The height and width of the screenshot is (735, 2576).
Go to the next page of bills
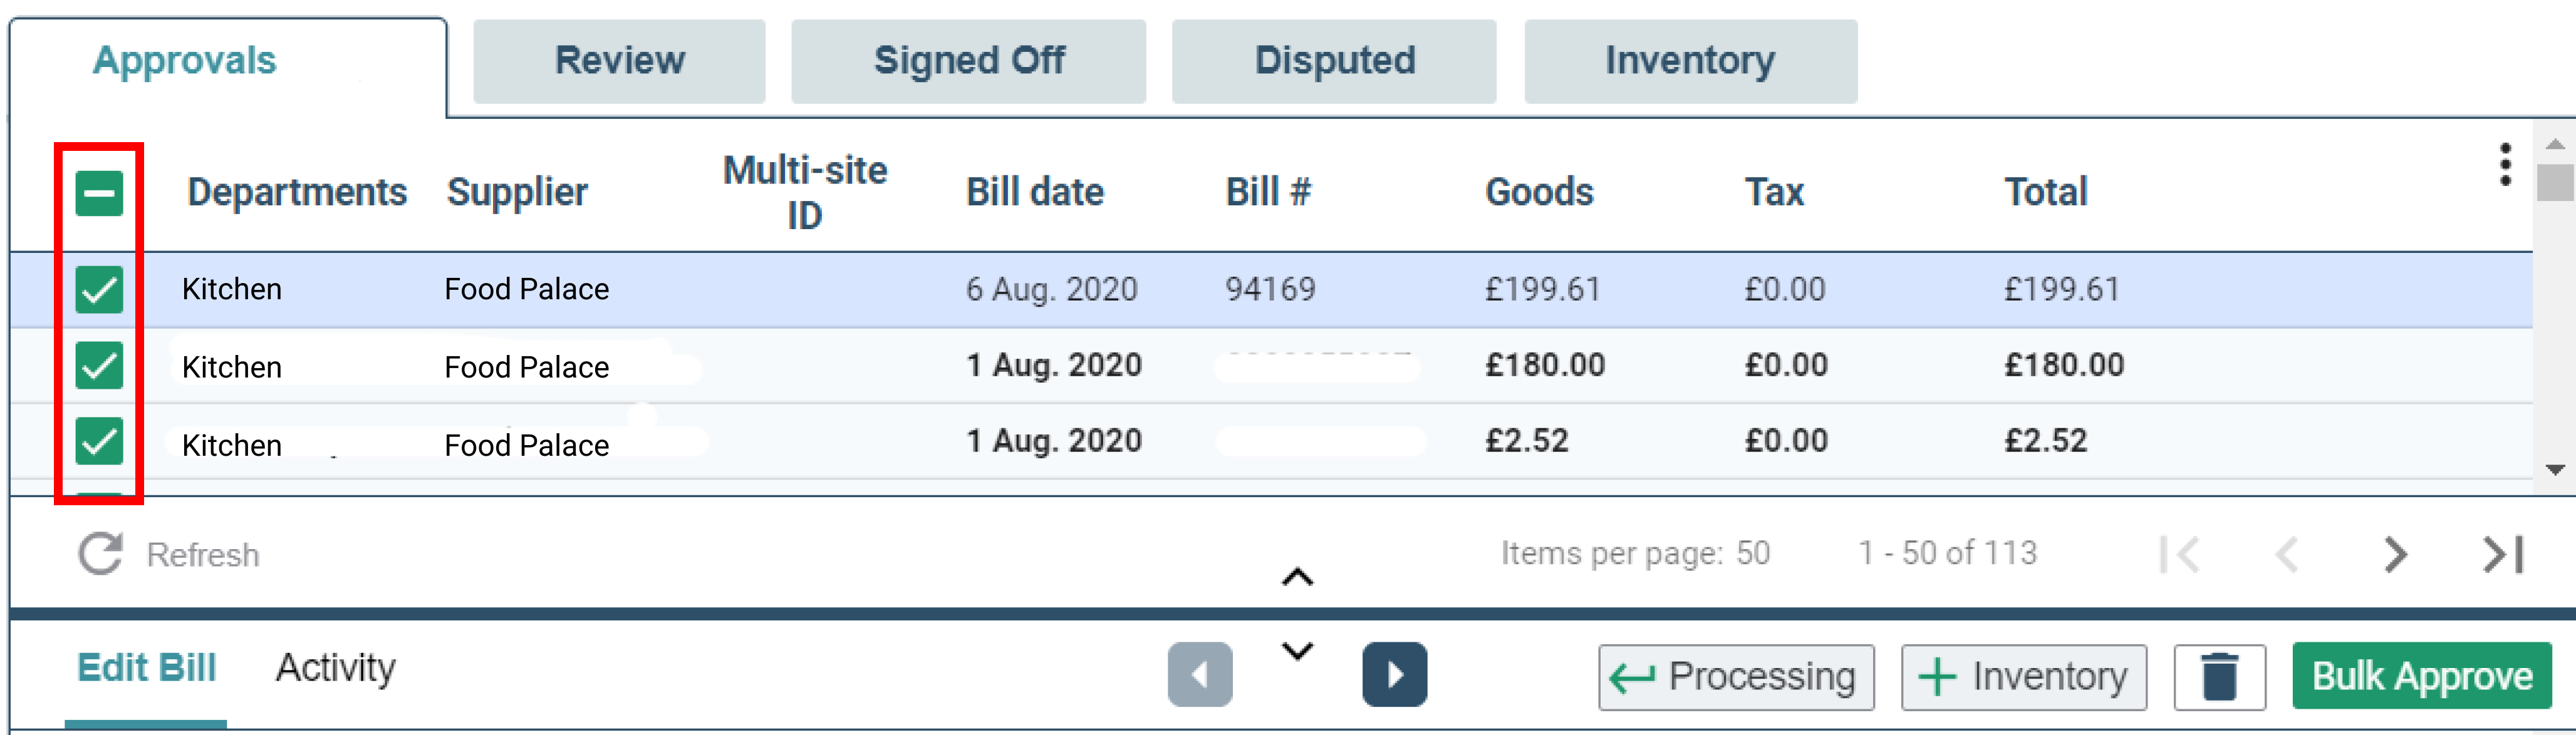click(x=2394, y=554)
